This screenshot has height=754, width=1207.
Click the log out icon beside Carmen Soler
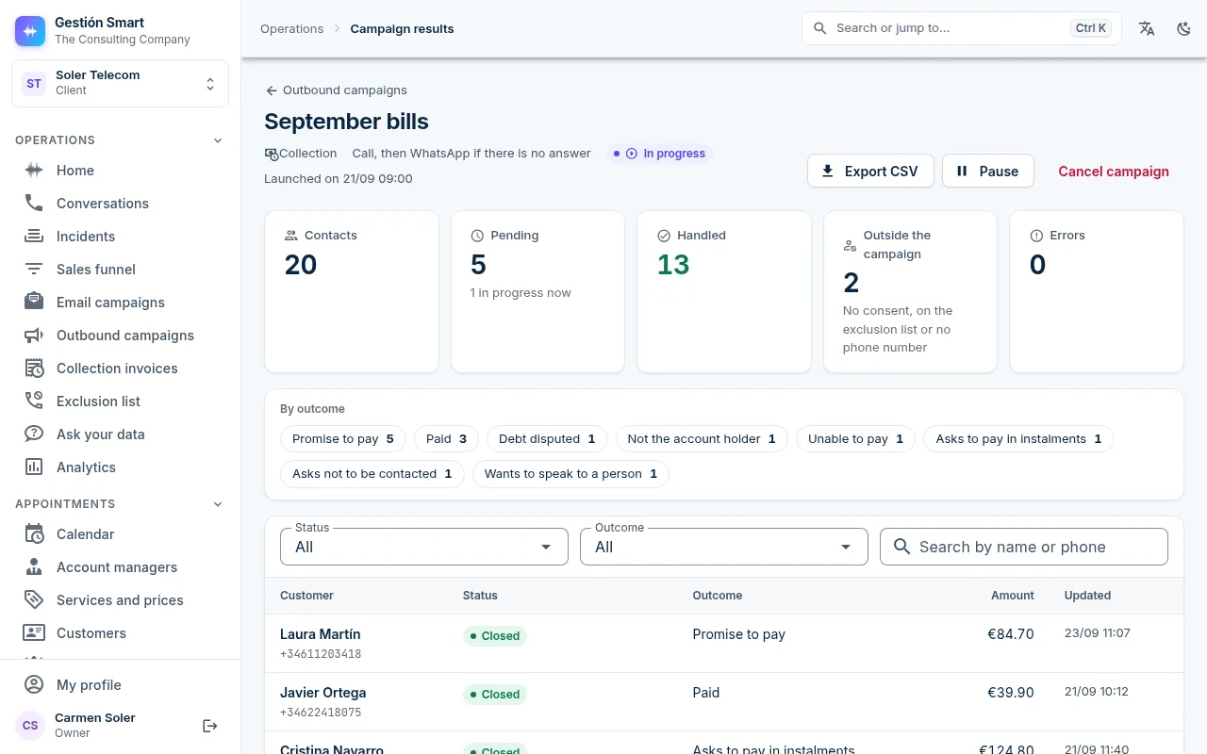pyautogui.click(x=210, y=726)
